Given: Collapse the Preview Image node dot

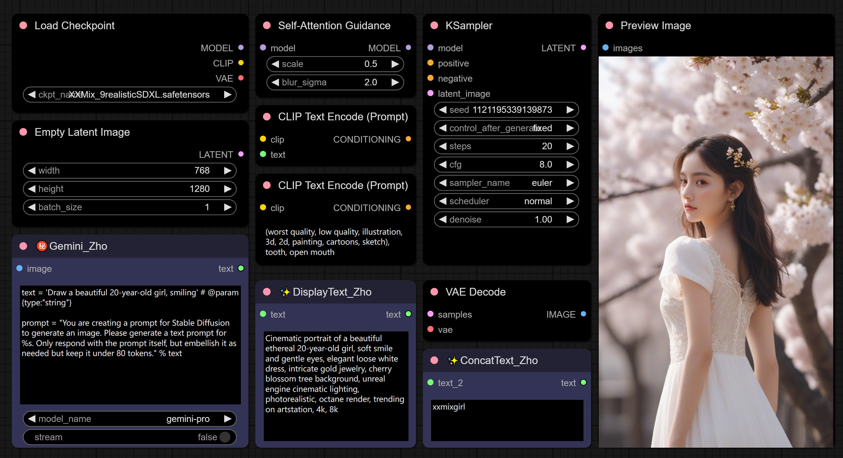Looking at the screenshot, I should (609, 25).
